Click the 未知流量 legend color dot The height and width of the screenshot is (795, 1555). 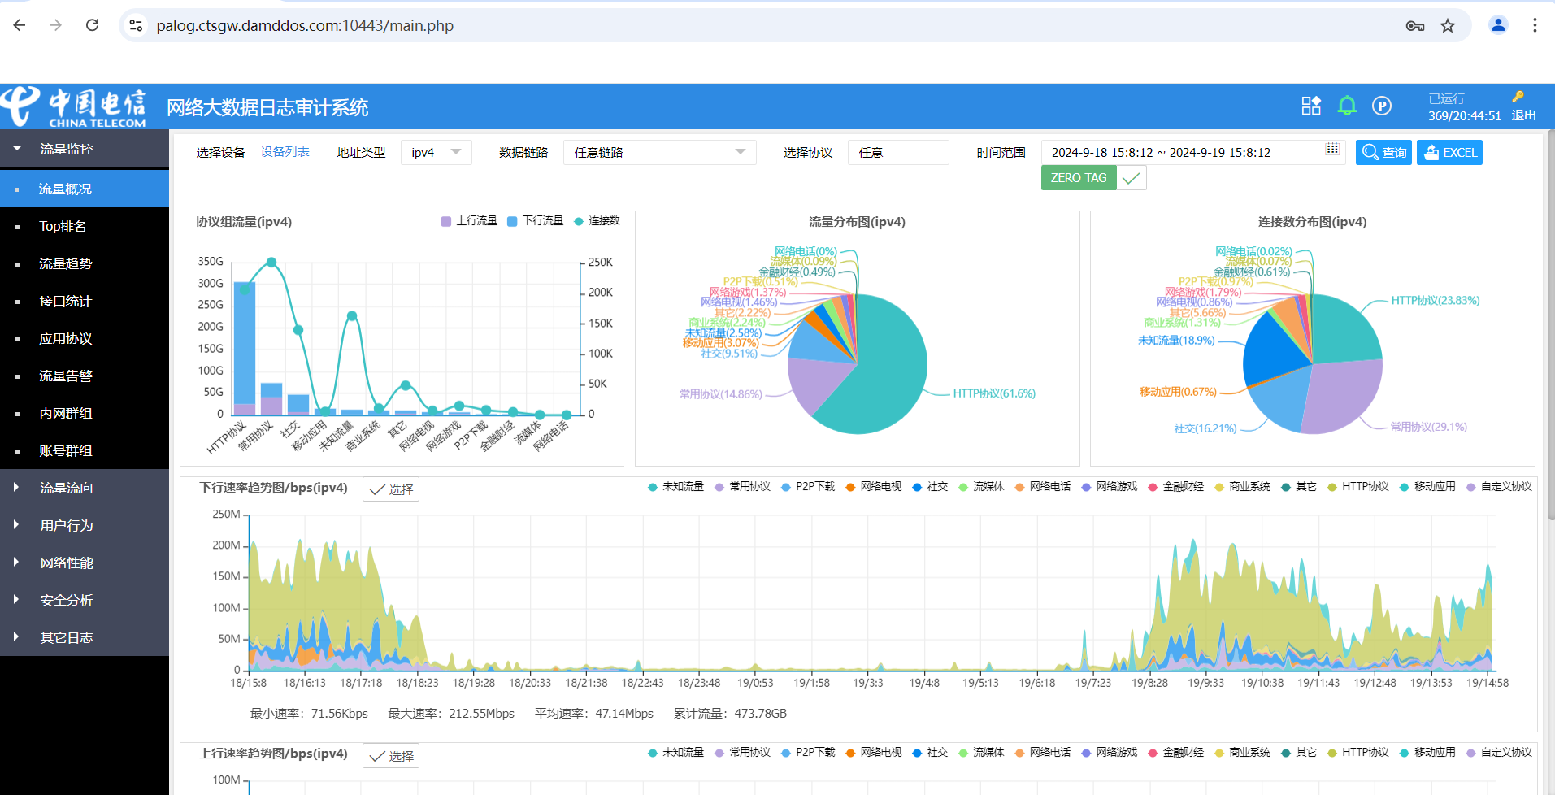pos(653,487)
